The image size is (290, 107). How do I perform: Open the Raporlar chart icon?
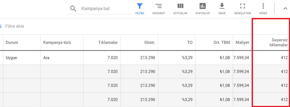(202, 6)
